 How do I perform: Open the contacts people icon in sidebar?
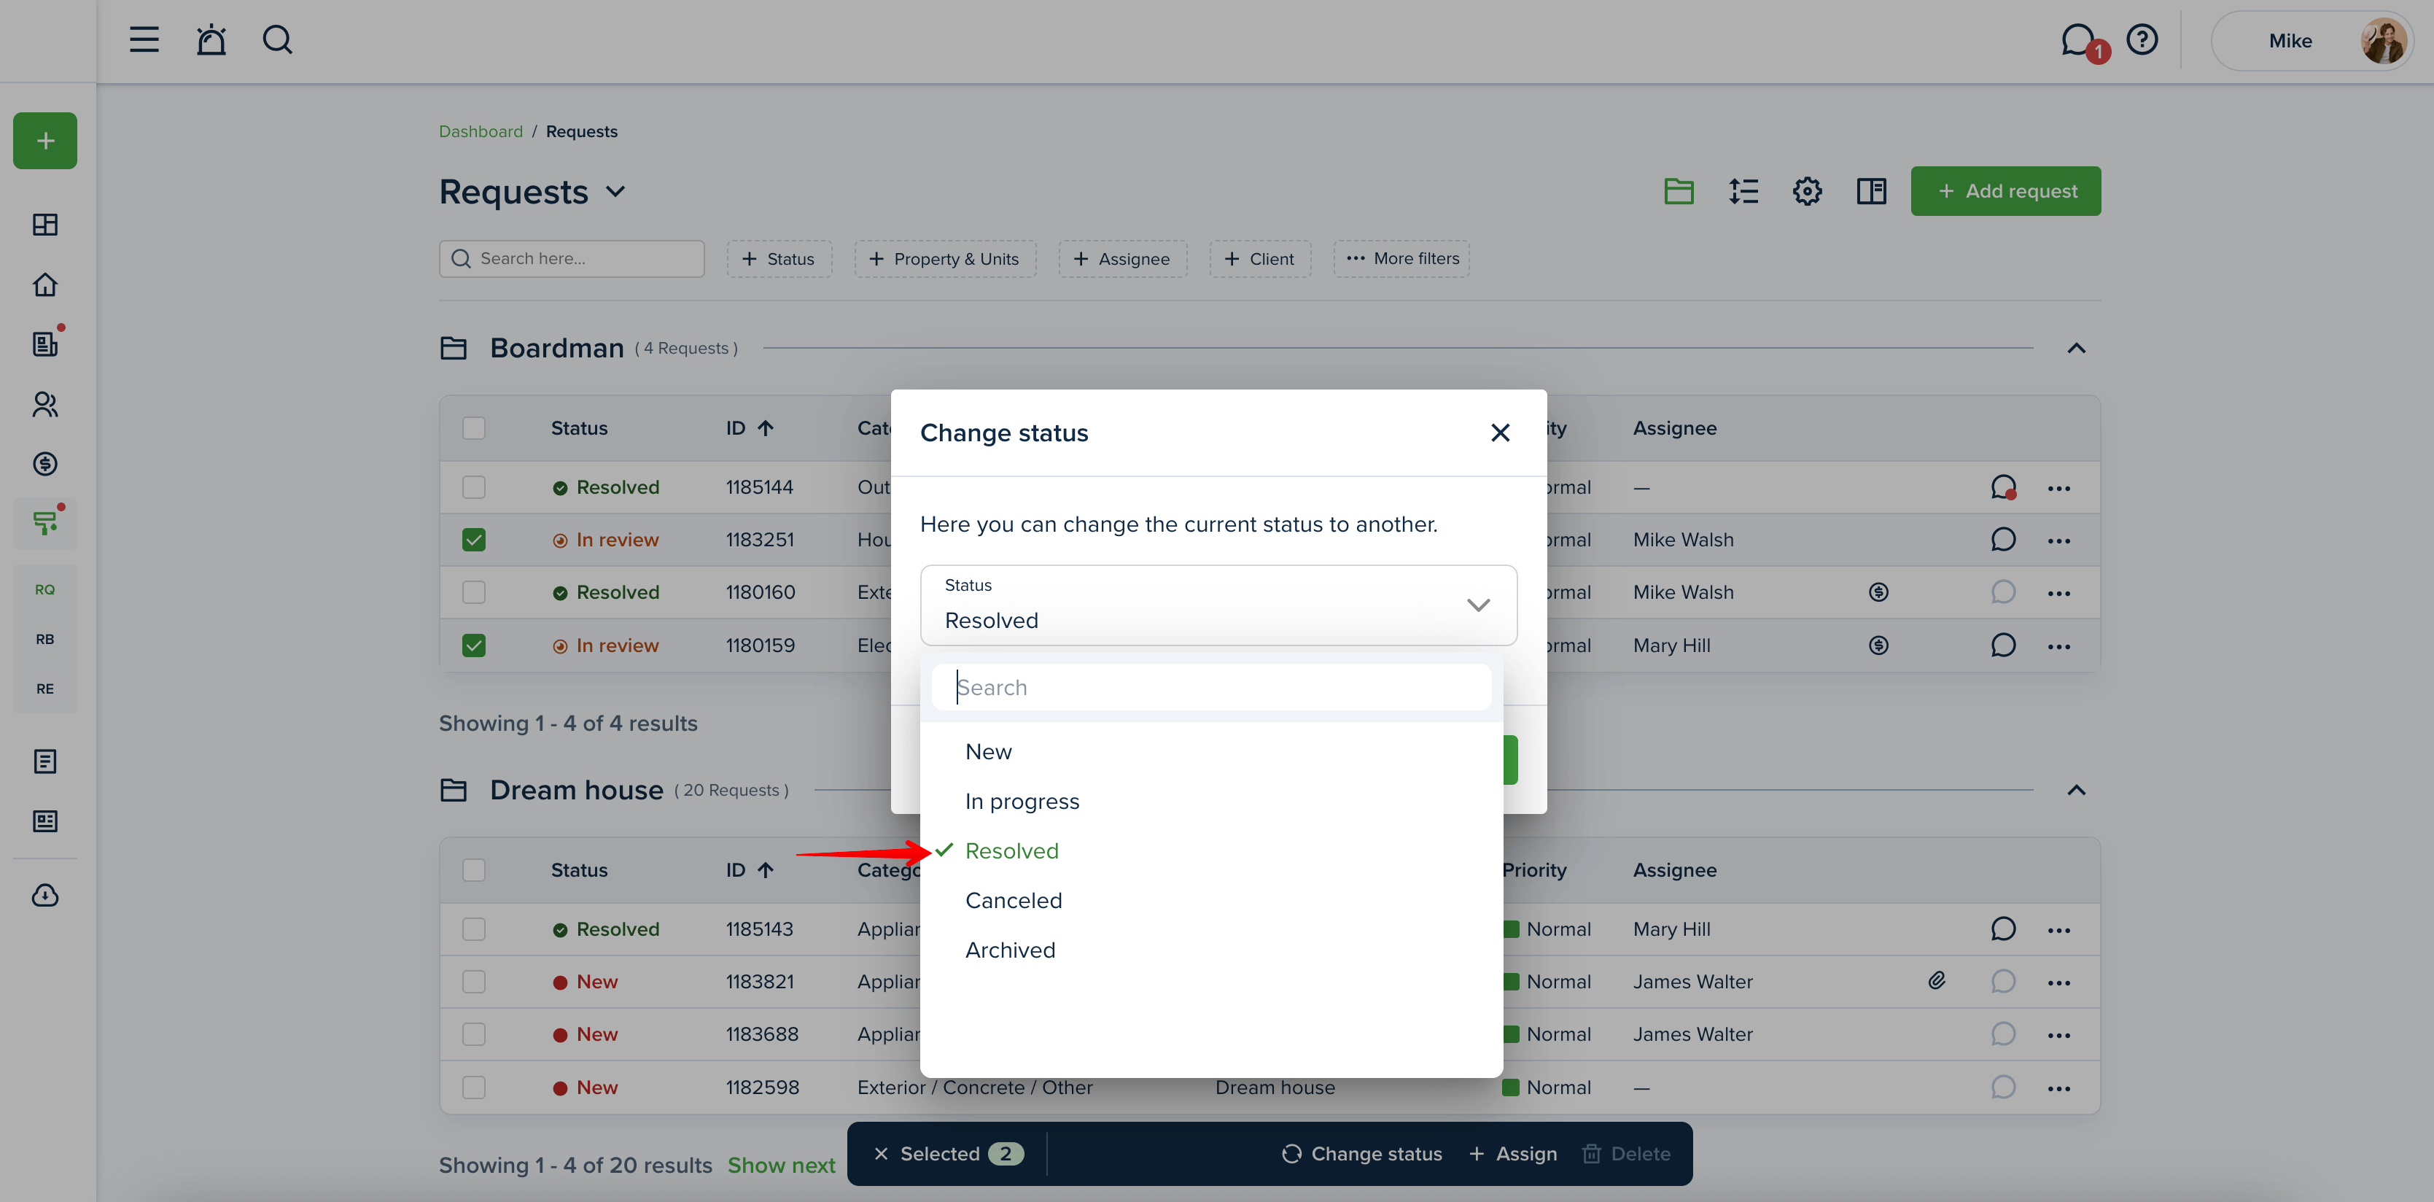(x=44, y=405)
